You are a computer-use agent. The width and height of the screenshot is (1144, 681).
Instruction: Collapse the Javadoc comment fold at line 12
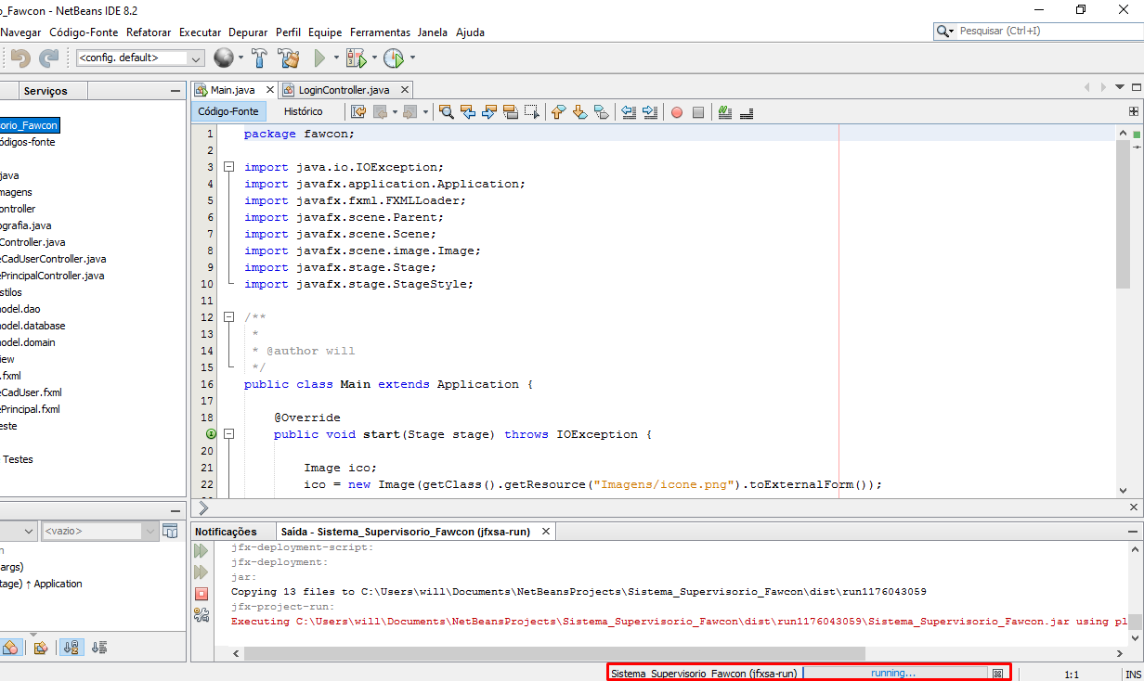(228, 316)
